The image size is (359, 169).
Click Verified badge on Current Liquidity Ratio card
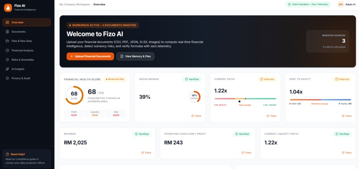pyautogui.click(x=342, y=134)
